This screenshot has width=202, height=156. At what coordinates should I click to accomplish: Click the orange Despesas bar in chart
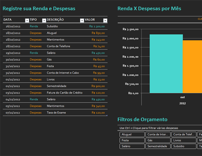(192, 67)
